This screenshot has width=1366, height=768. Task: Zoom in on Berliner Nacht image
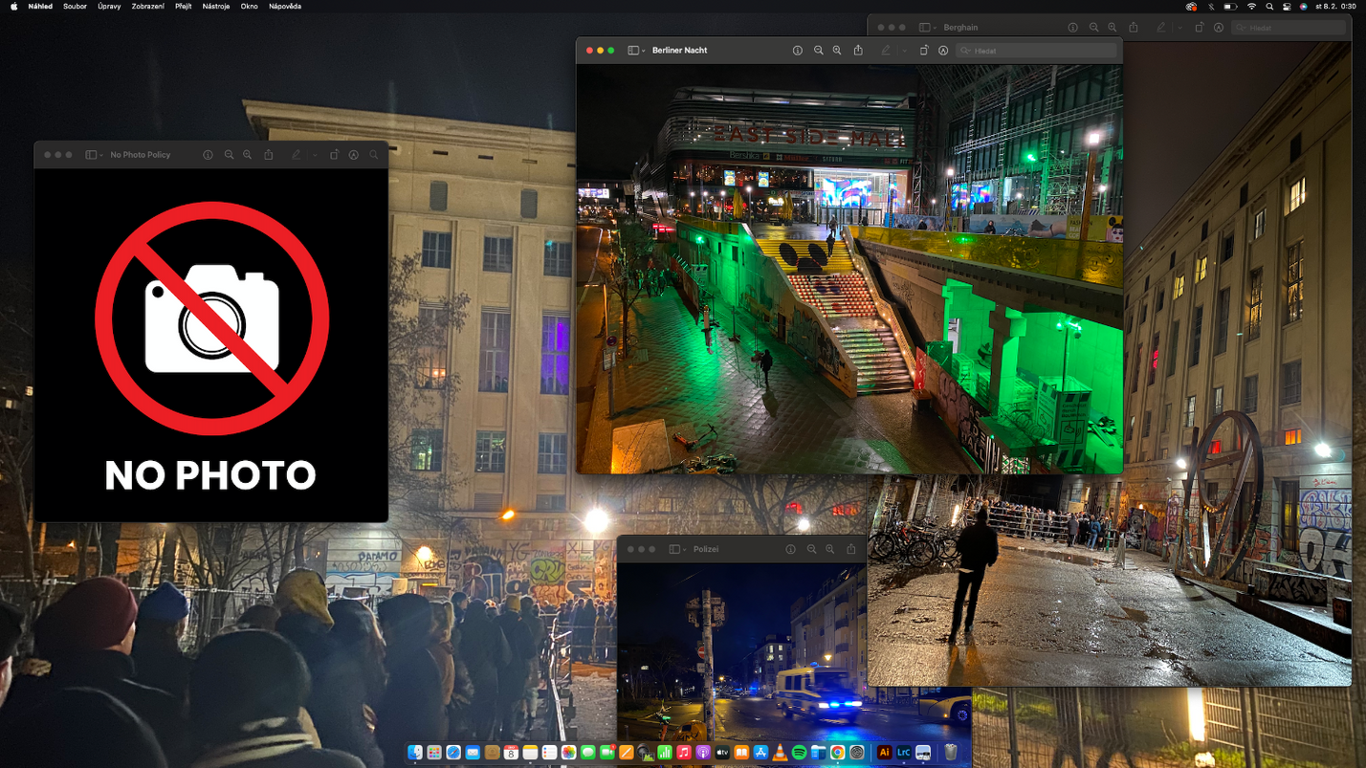coord(837,51)
